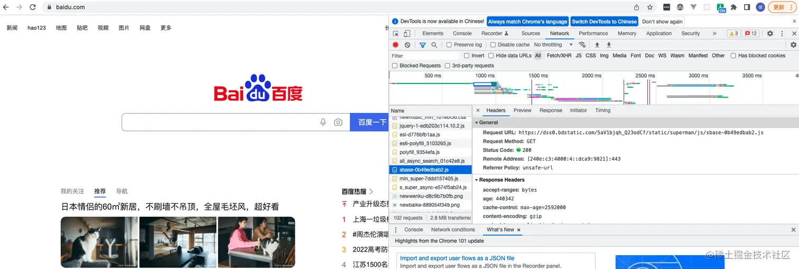Open DevTools main settings gear
799x269 pixels.
[x=770, y=33]
